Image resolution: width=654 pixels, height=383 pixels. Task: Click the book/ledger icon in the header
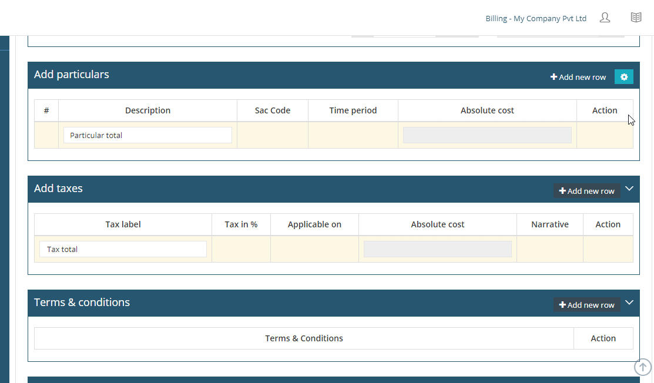click(636, 17)
